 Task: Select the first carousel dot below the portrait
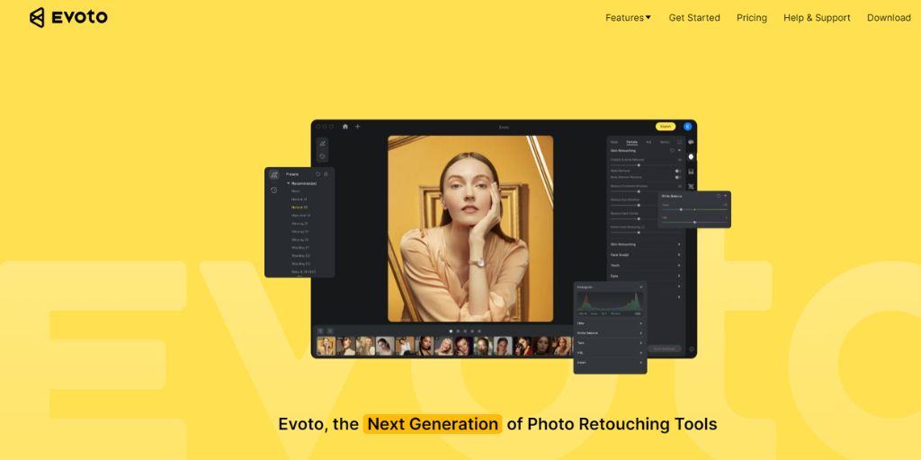tap(452, 331)
